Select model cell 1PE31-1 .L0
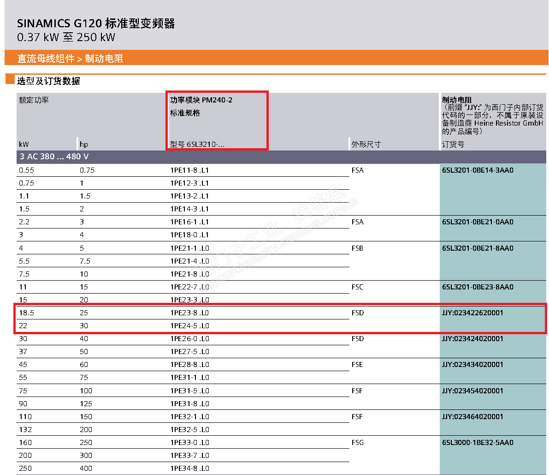The width and height of the screenshot is (549, 475). tap(189, 378)
